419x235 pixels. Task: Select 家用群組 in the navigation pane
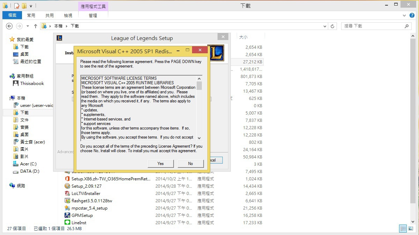pos(25,76)
